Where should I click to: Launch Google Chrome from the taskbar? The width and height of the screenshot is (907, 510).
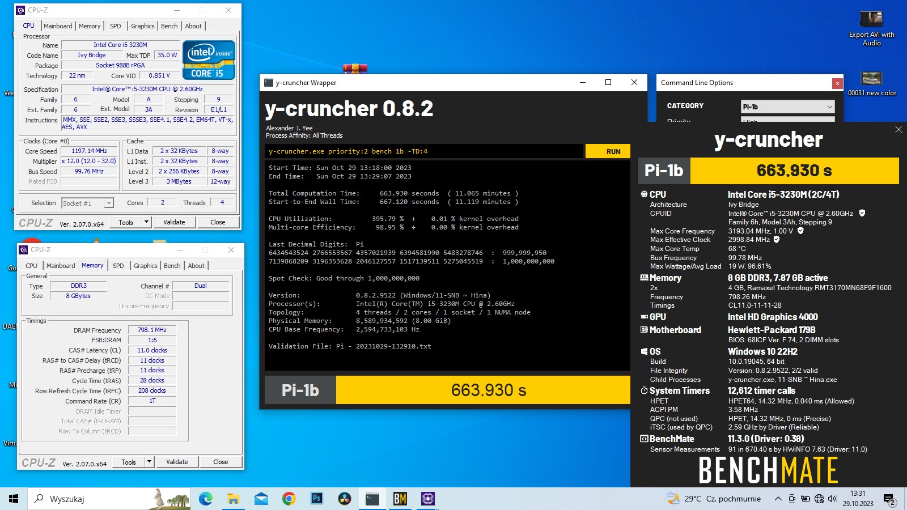(289, 499)
